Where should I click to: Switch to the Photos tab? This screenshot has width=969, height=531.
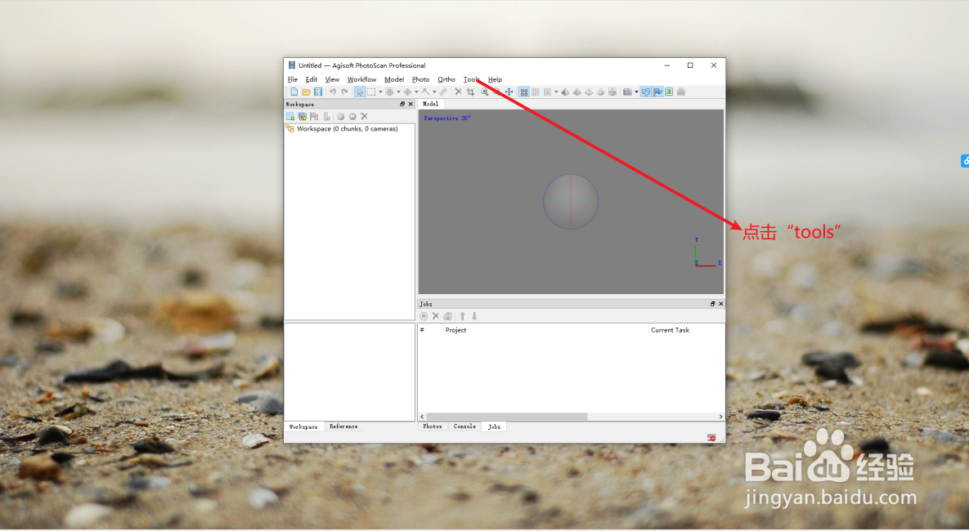(x=433, y=426)
